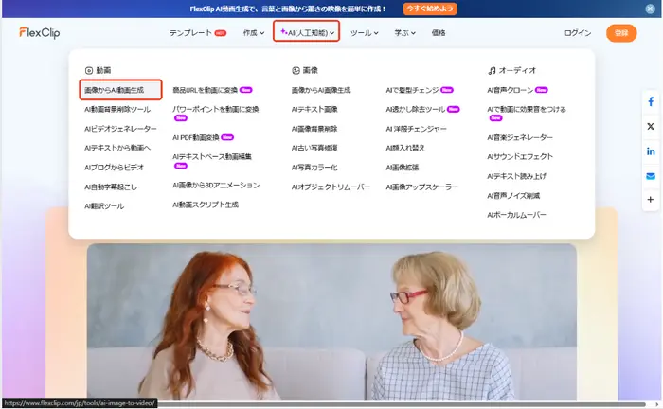Click the 今すぐ始めよう banner button

(x=430, y=9)
